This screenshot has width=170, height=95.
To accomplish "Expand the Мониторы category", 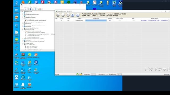I will (23, 40).
